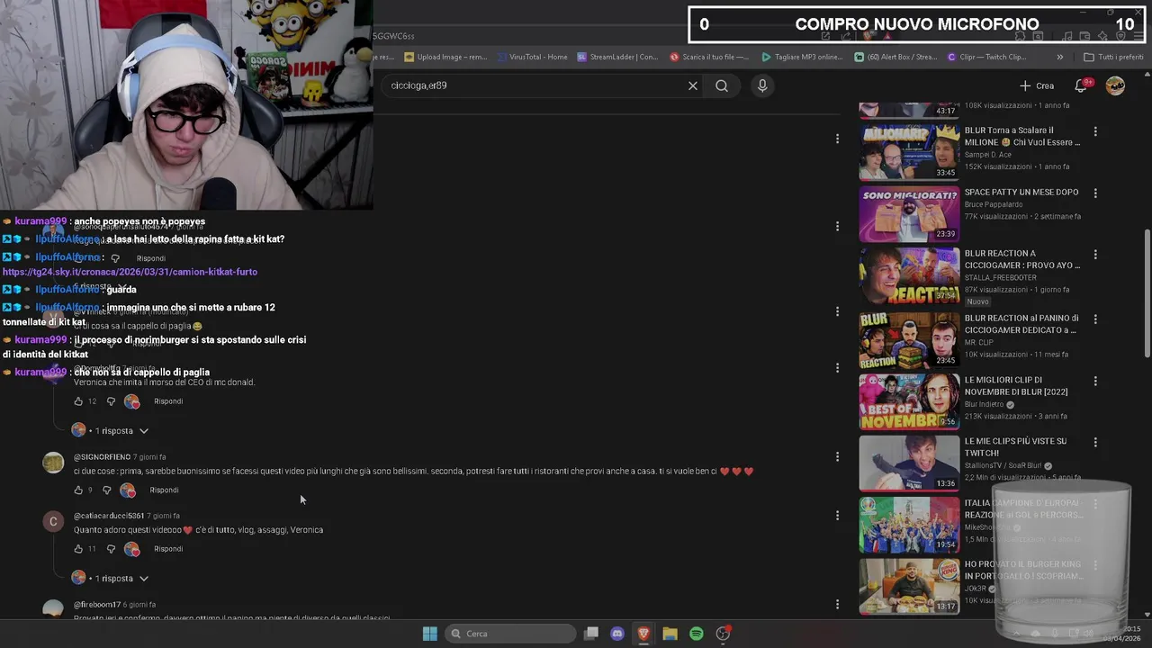1152x648 pixels.
Task: Open BLUR Torna a Scalare il MILIONE video thumbnail
Action: click(909, 152)
